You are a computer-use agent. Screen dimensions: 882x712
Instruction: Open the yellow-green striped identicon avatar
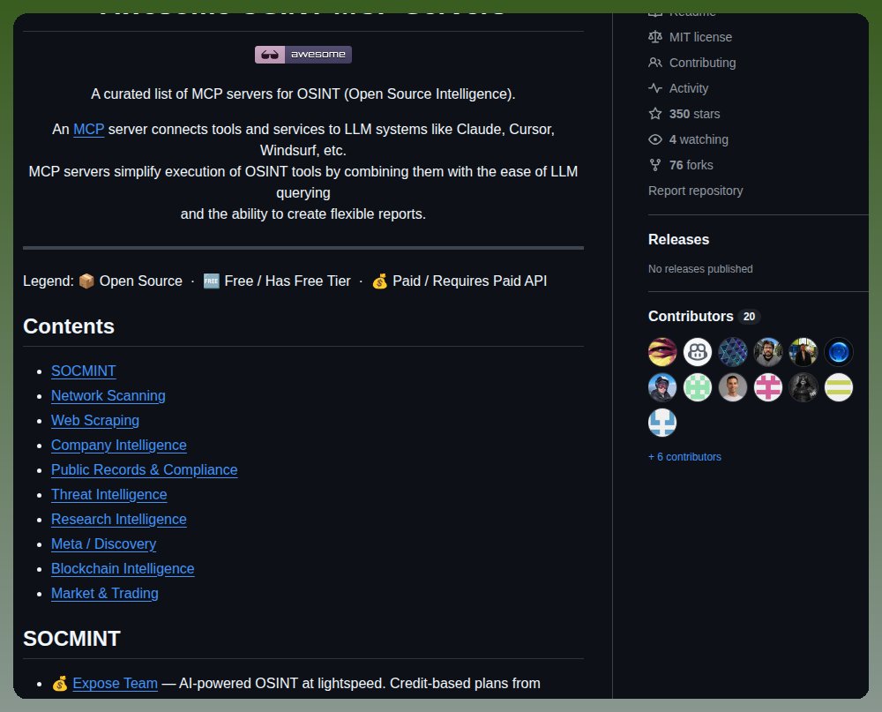(x=839, y=387)
